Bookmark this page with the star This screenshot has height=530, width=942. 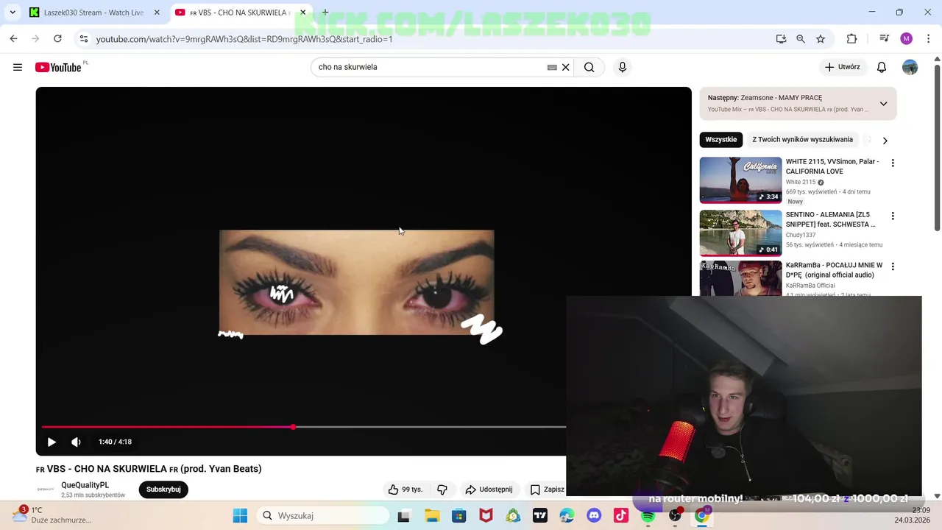pyautogui.click(x=821, y=39)
